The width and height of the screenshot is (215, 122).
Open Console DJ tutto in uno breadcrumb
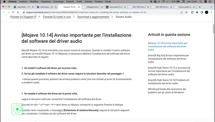pos(57,17)
